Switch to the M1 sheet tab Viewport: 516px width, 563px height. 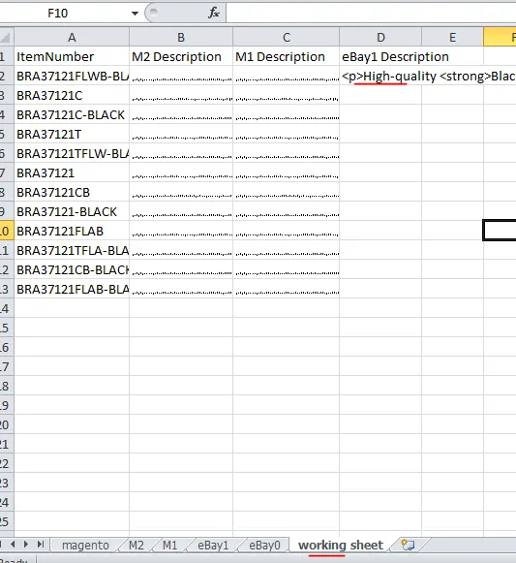(170, 545)
